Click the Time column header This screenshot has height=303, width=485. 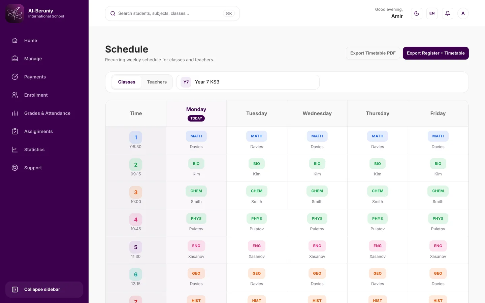point(136,113)
